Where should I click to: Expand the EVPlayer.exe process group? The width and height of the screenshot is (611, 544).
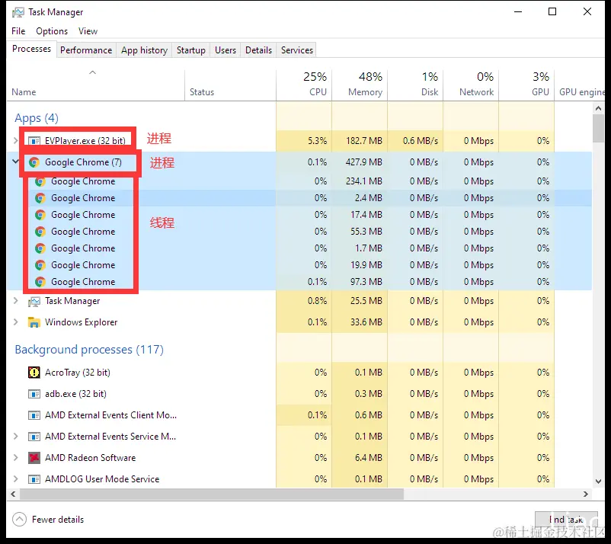[x=15, y=141]
